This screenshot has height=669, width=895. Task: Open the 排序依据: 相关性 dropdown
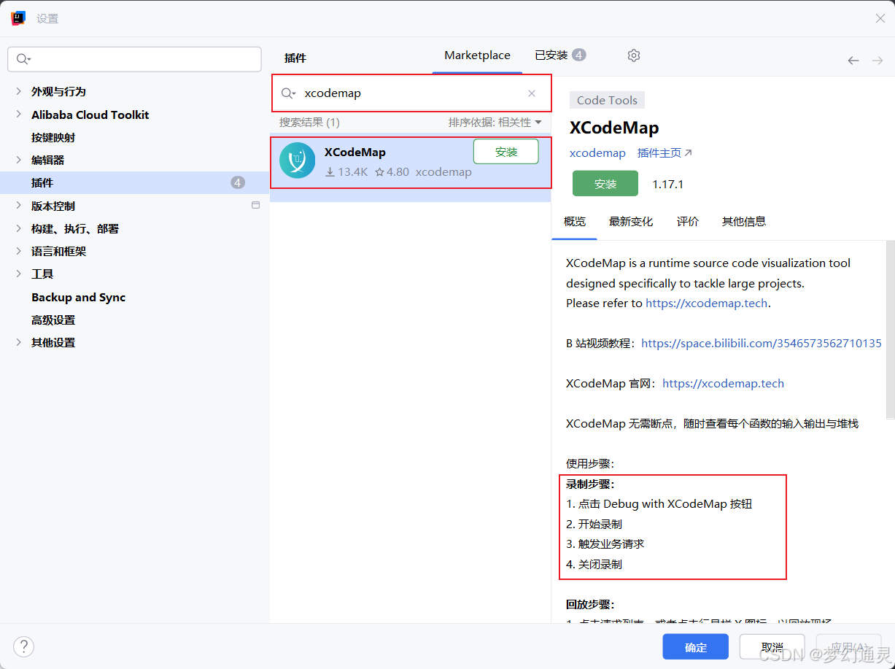tap(495, 123)
